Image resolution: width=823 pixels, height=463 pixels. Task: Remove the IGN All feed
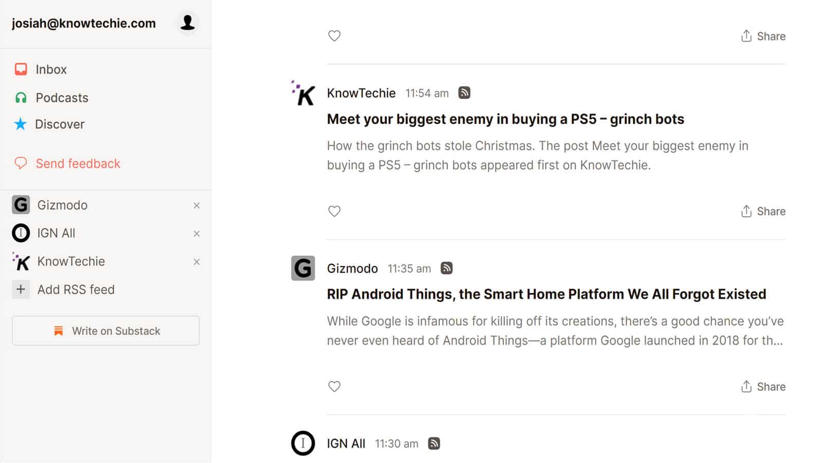pyautogui.click(x=196, y=234)
